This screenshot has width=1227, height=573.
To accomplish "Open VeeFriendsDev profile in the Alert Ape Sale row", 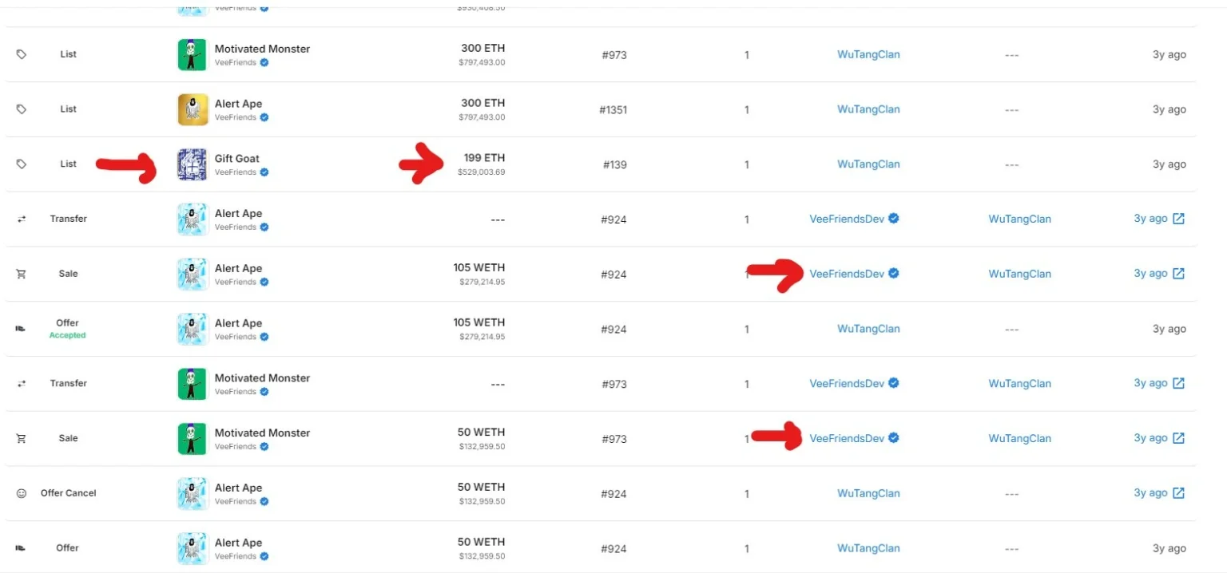I will pyautogui.click(x=847, y=274).
